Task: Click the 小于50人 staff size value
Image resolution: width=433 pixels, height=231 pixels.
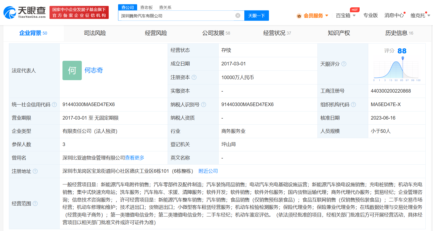Action: point(380,131)
